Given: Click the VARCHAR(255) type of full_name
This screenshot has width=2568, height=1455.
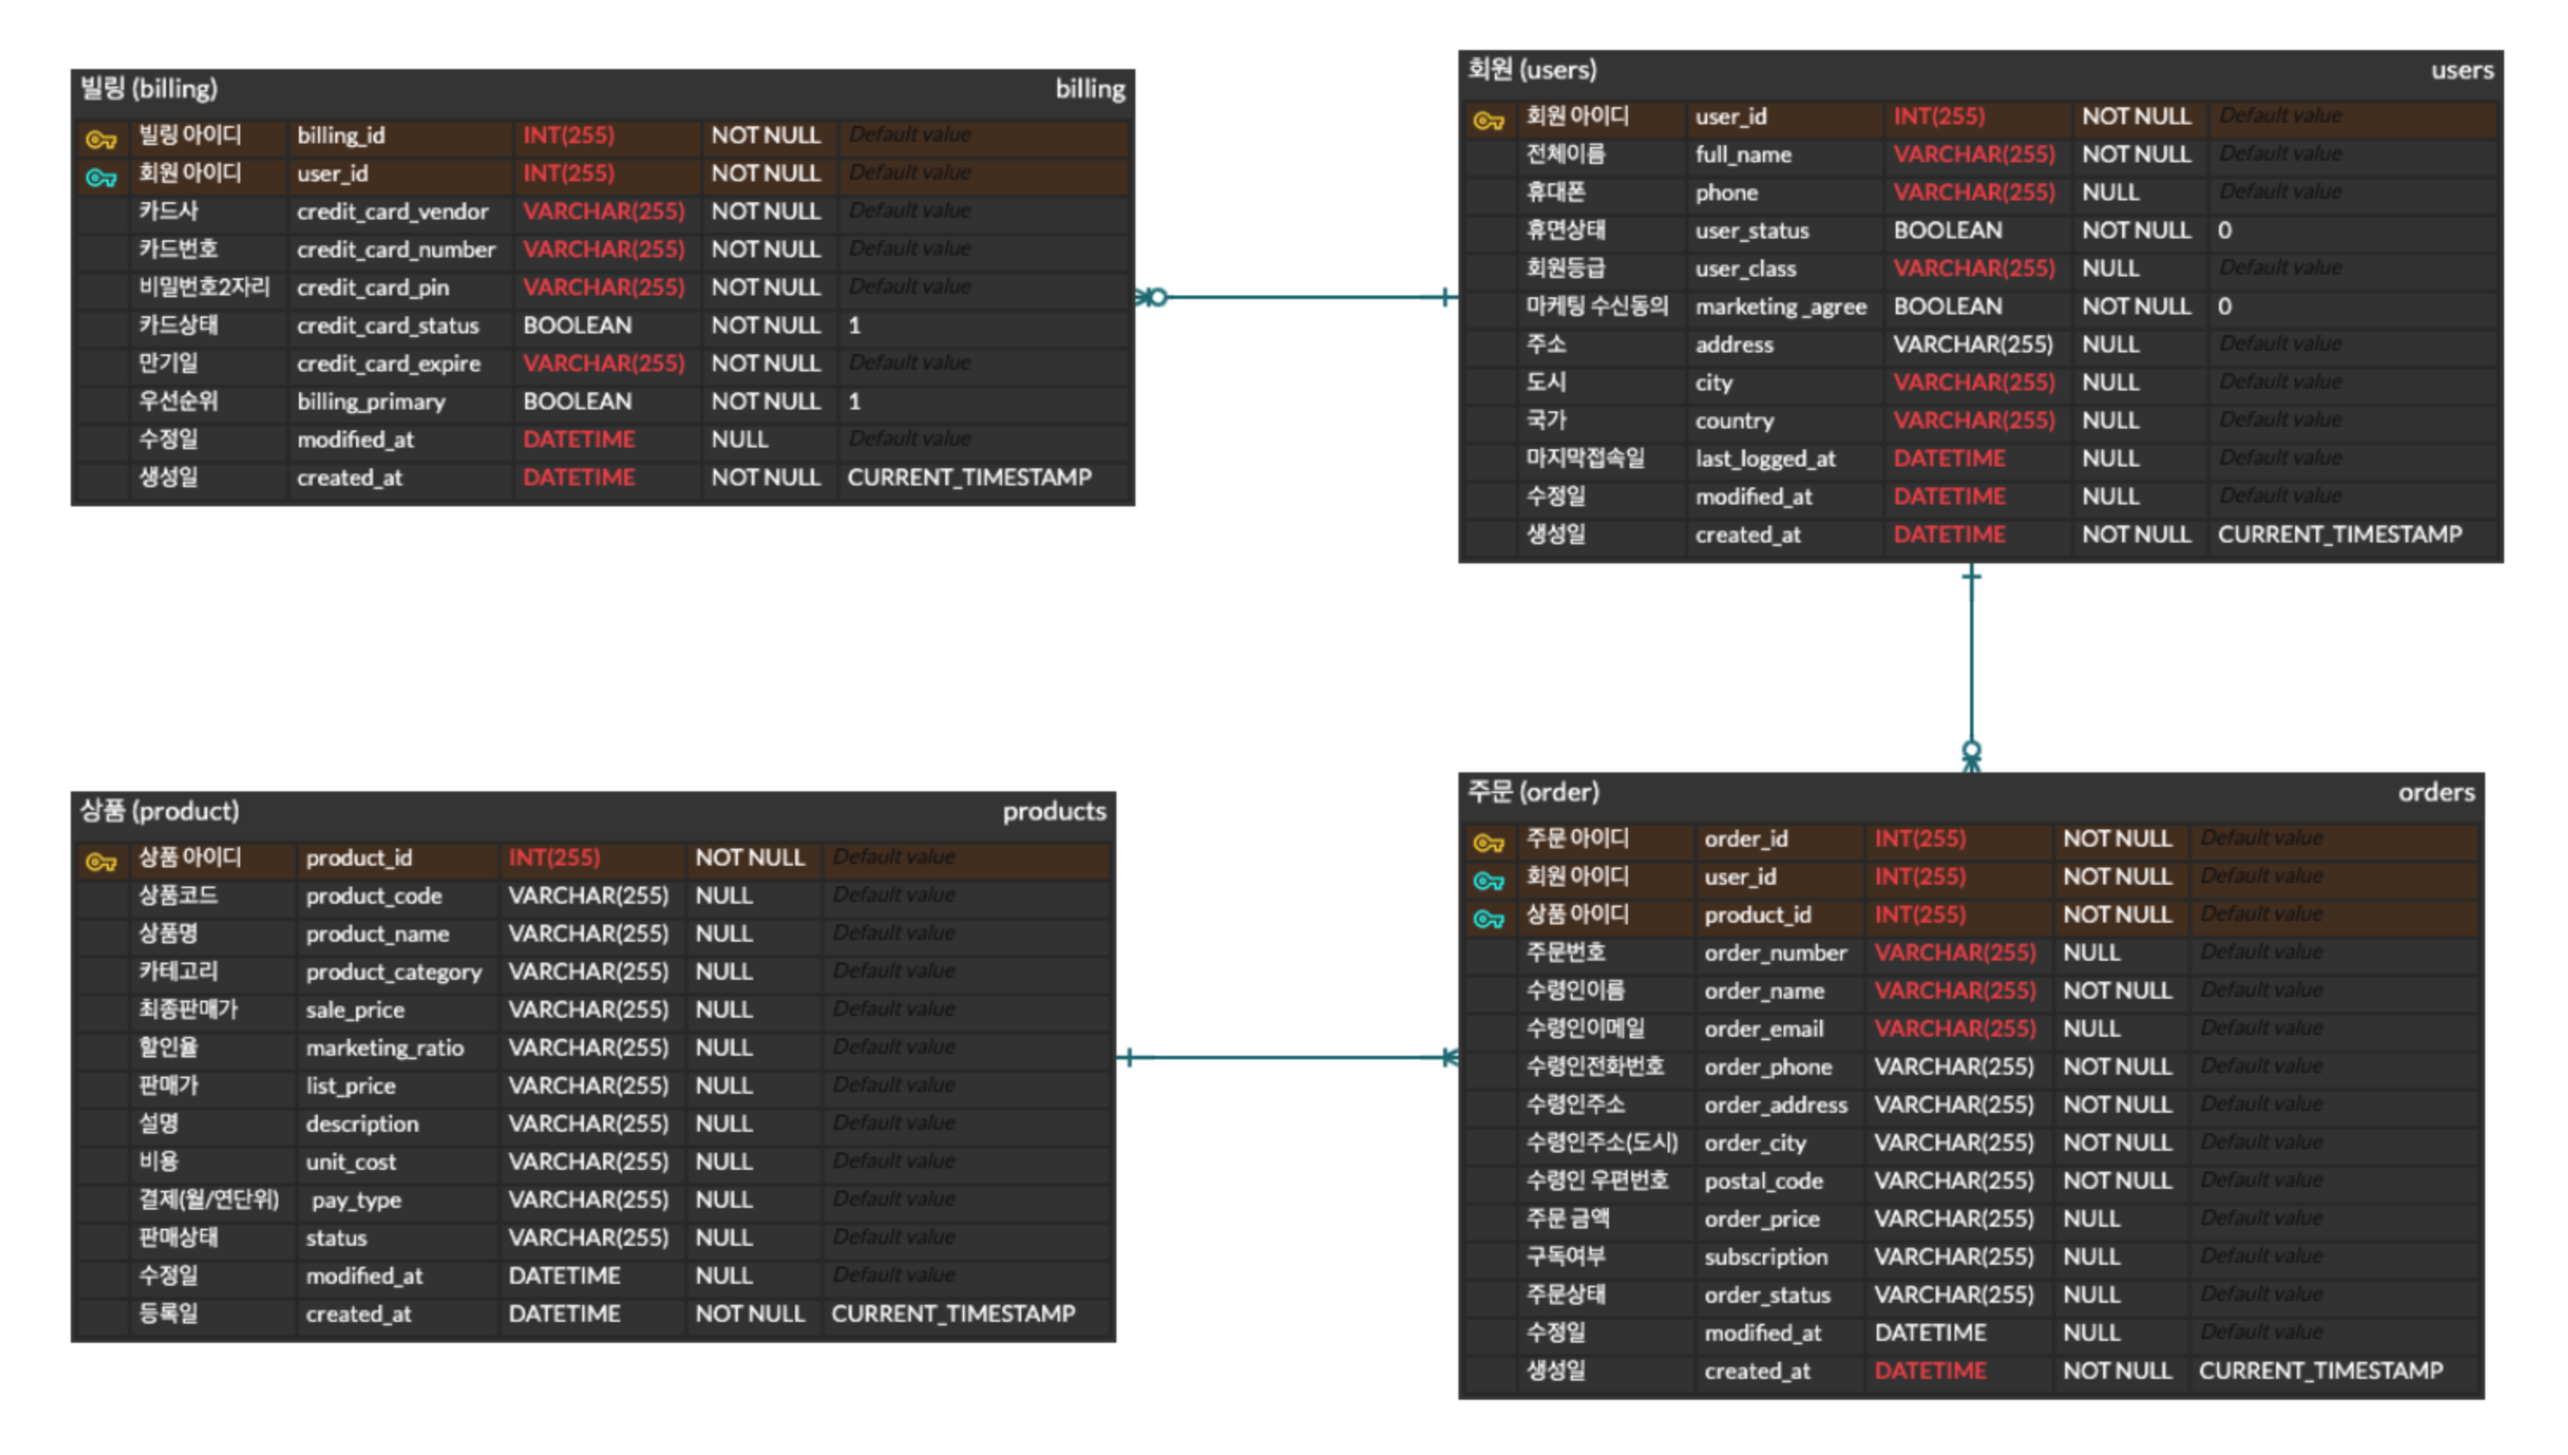Looking at the screenshot, I should tap(1973, 155).
